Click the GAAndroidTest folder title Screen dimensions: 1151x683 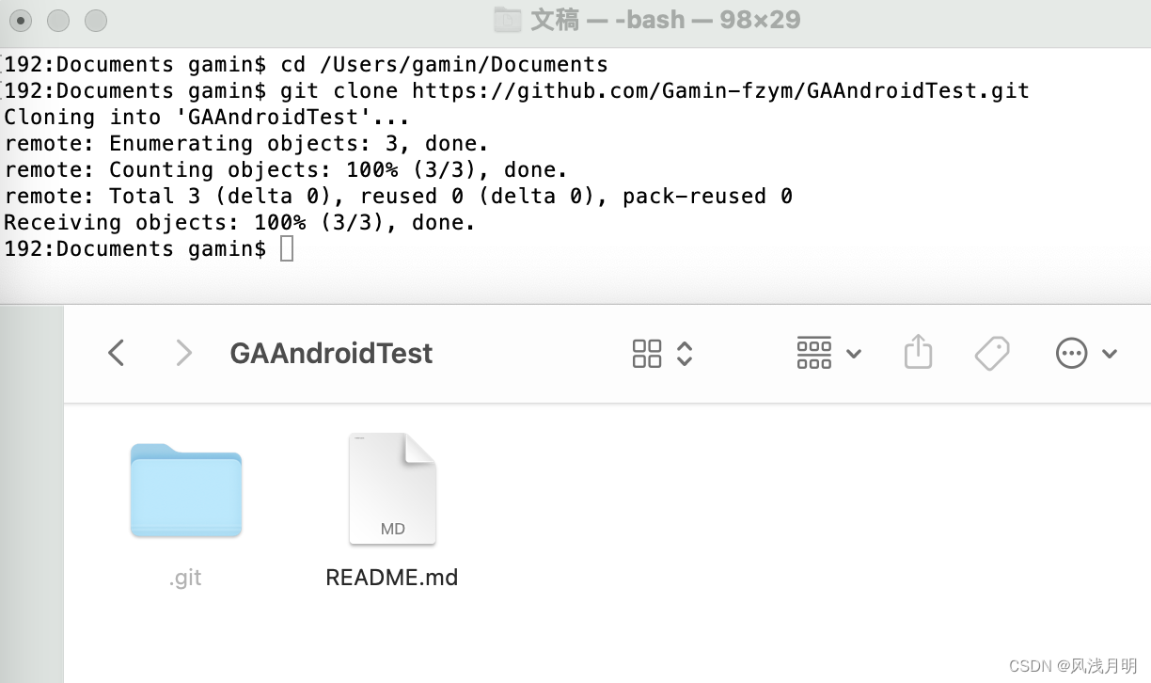[331, 354]
